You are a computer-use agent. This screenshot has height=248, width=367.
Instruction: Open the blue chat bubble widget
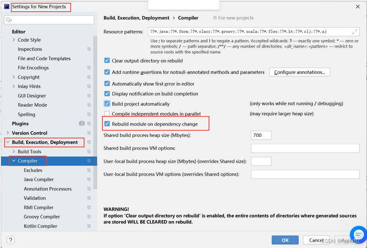pos(358,234)
